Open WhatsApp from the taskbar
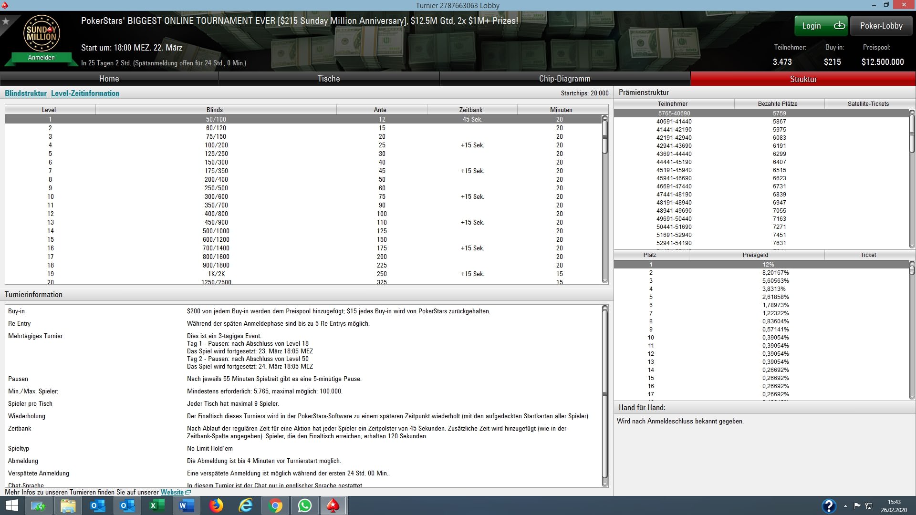Screen dimensions: 916x515 coord(304,505)
